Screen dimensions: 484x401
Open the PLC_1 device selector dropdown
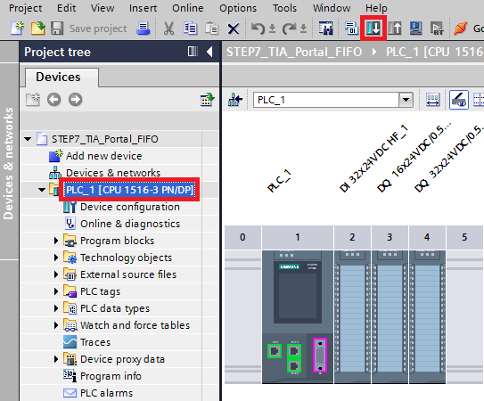pyautogui.click(x=406, y=100)
